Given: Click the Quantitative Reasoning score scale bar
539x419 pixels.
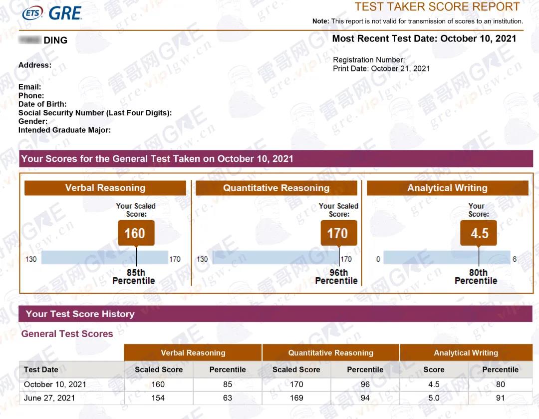Looking at the screenshot, I should pos(275,257).
